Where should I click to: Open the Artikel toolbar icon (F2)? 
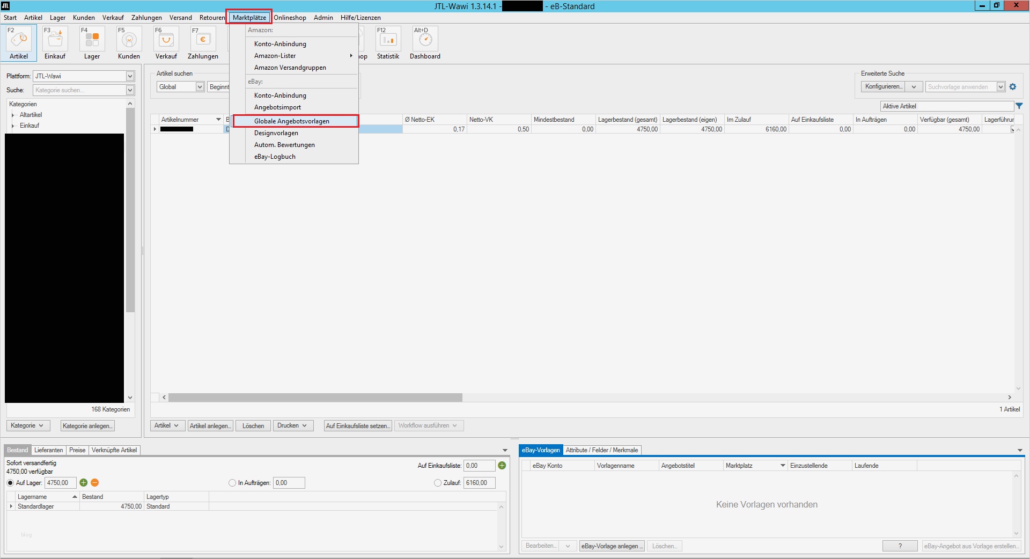tap(19, 43)
